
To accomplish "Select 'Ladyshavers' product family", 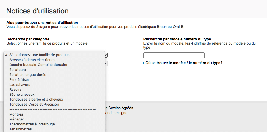I will click(20, 84).
